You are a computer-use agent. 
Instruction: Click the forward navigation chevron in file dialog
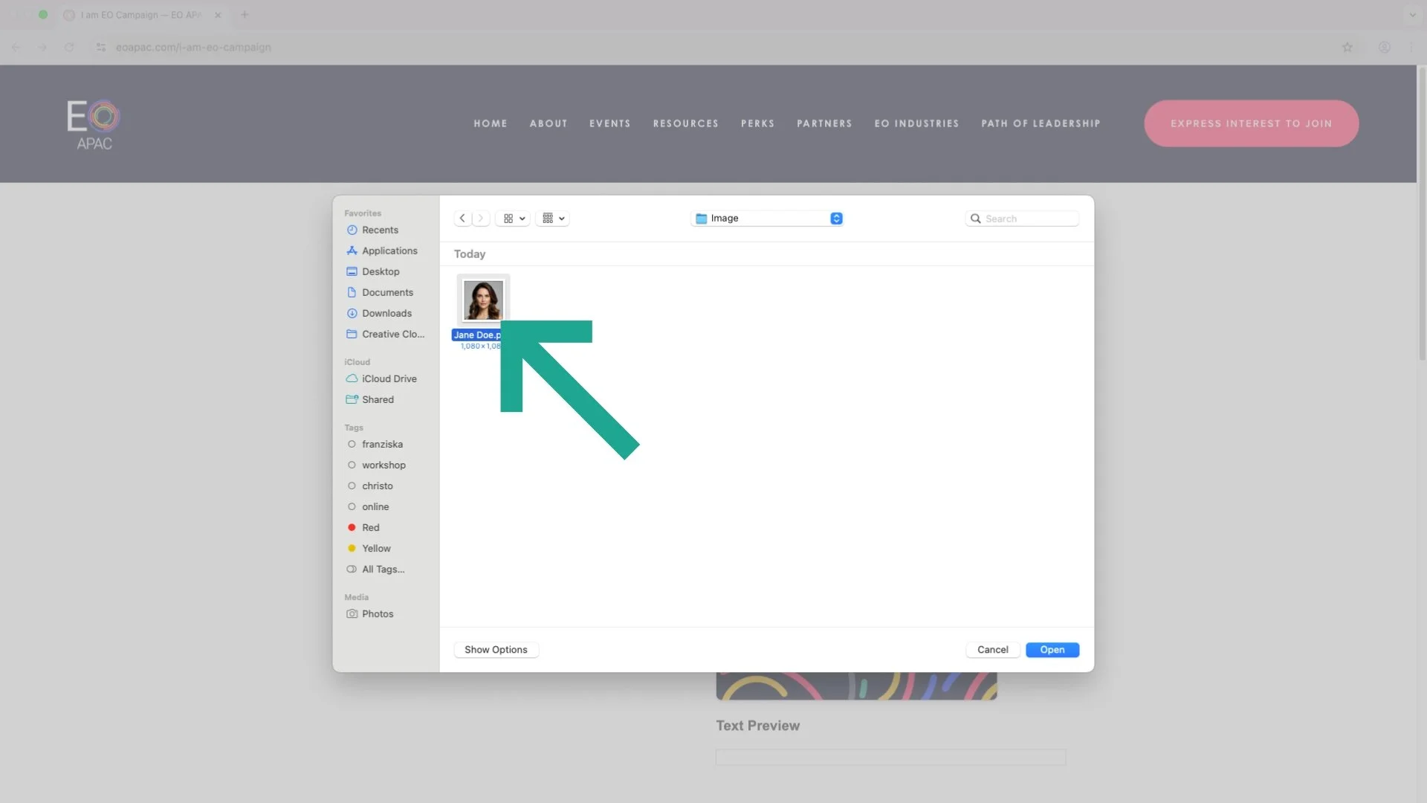pos(481,219)
